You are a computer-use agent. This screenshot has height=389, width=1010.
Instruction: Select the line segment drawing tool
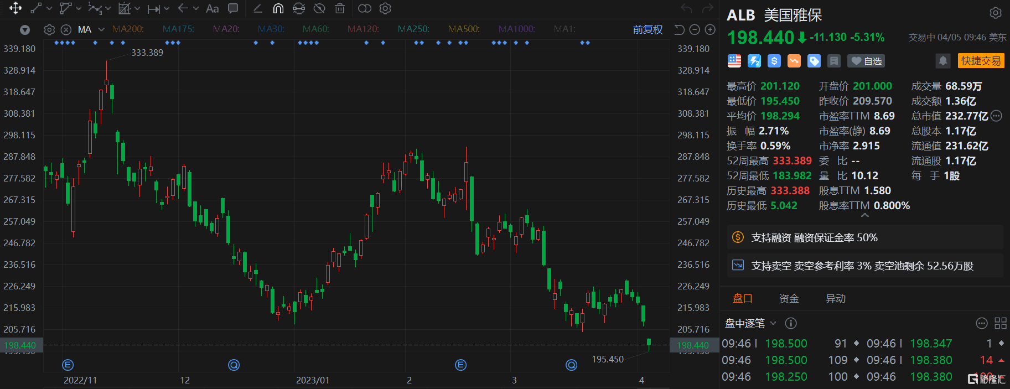36,8
